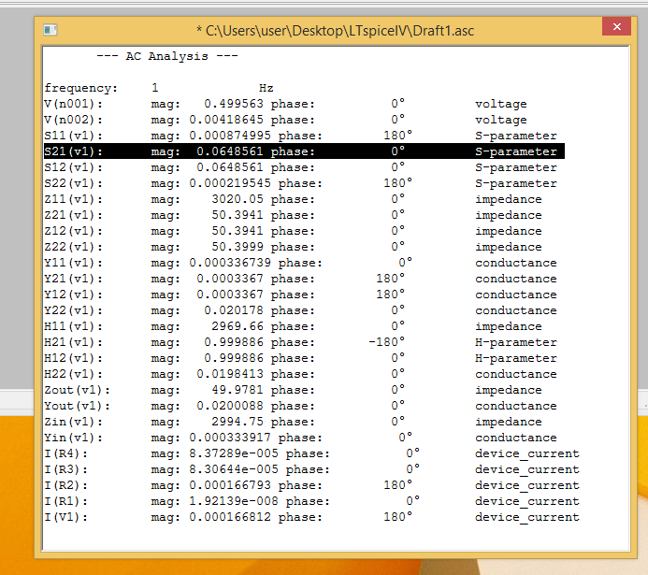Select the Z21(v1) impedance row
Image resolution: width=648 pixels, height=575 pixels.
point(293,215)
